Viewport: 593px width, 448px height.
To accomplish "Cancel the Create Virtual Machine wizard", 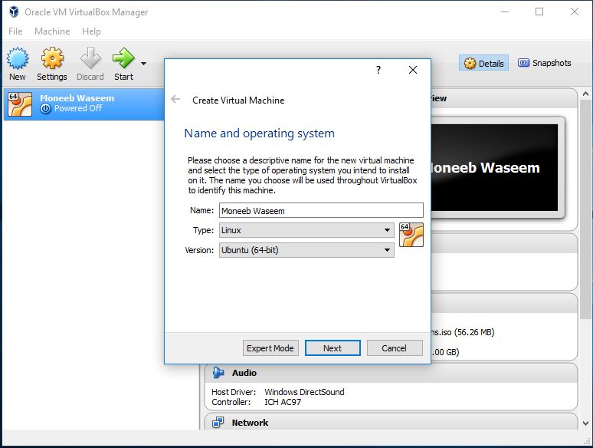I will 395,348.
